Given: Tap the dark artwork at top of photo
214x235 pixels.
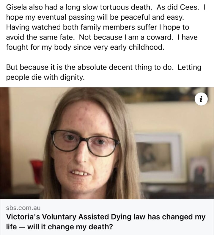Looking at the screenshot, I should (x=163, y=95).
